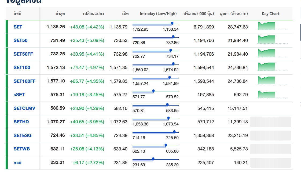Click the Intraday (Low/High) column header

click(158, 14)
